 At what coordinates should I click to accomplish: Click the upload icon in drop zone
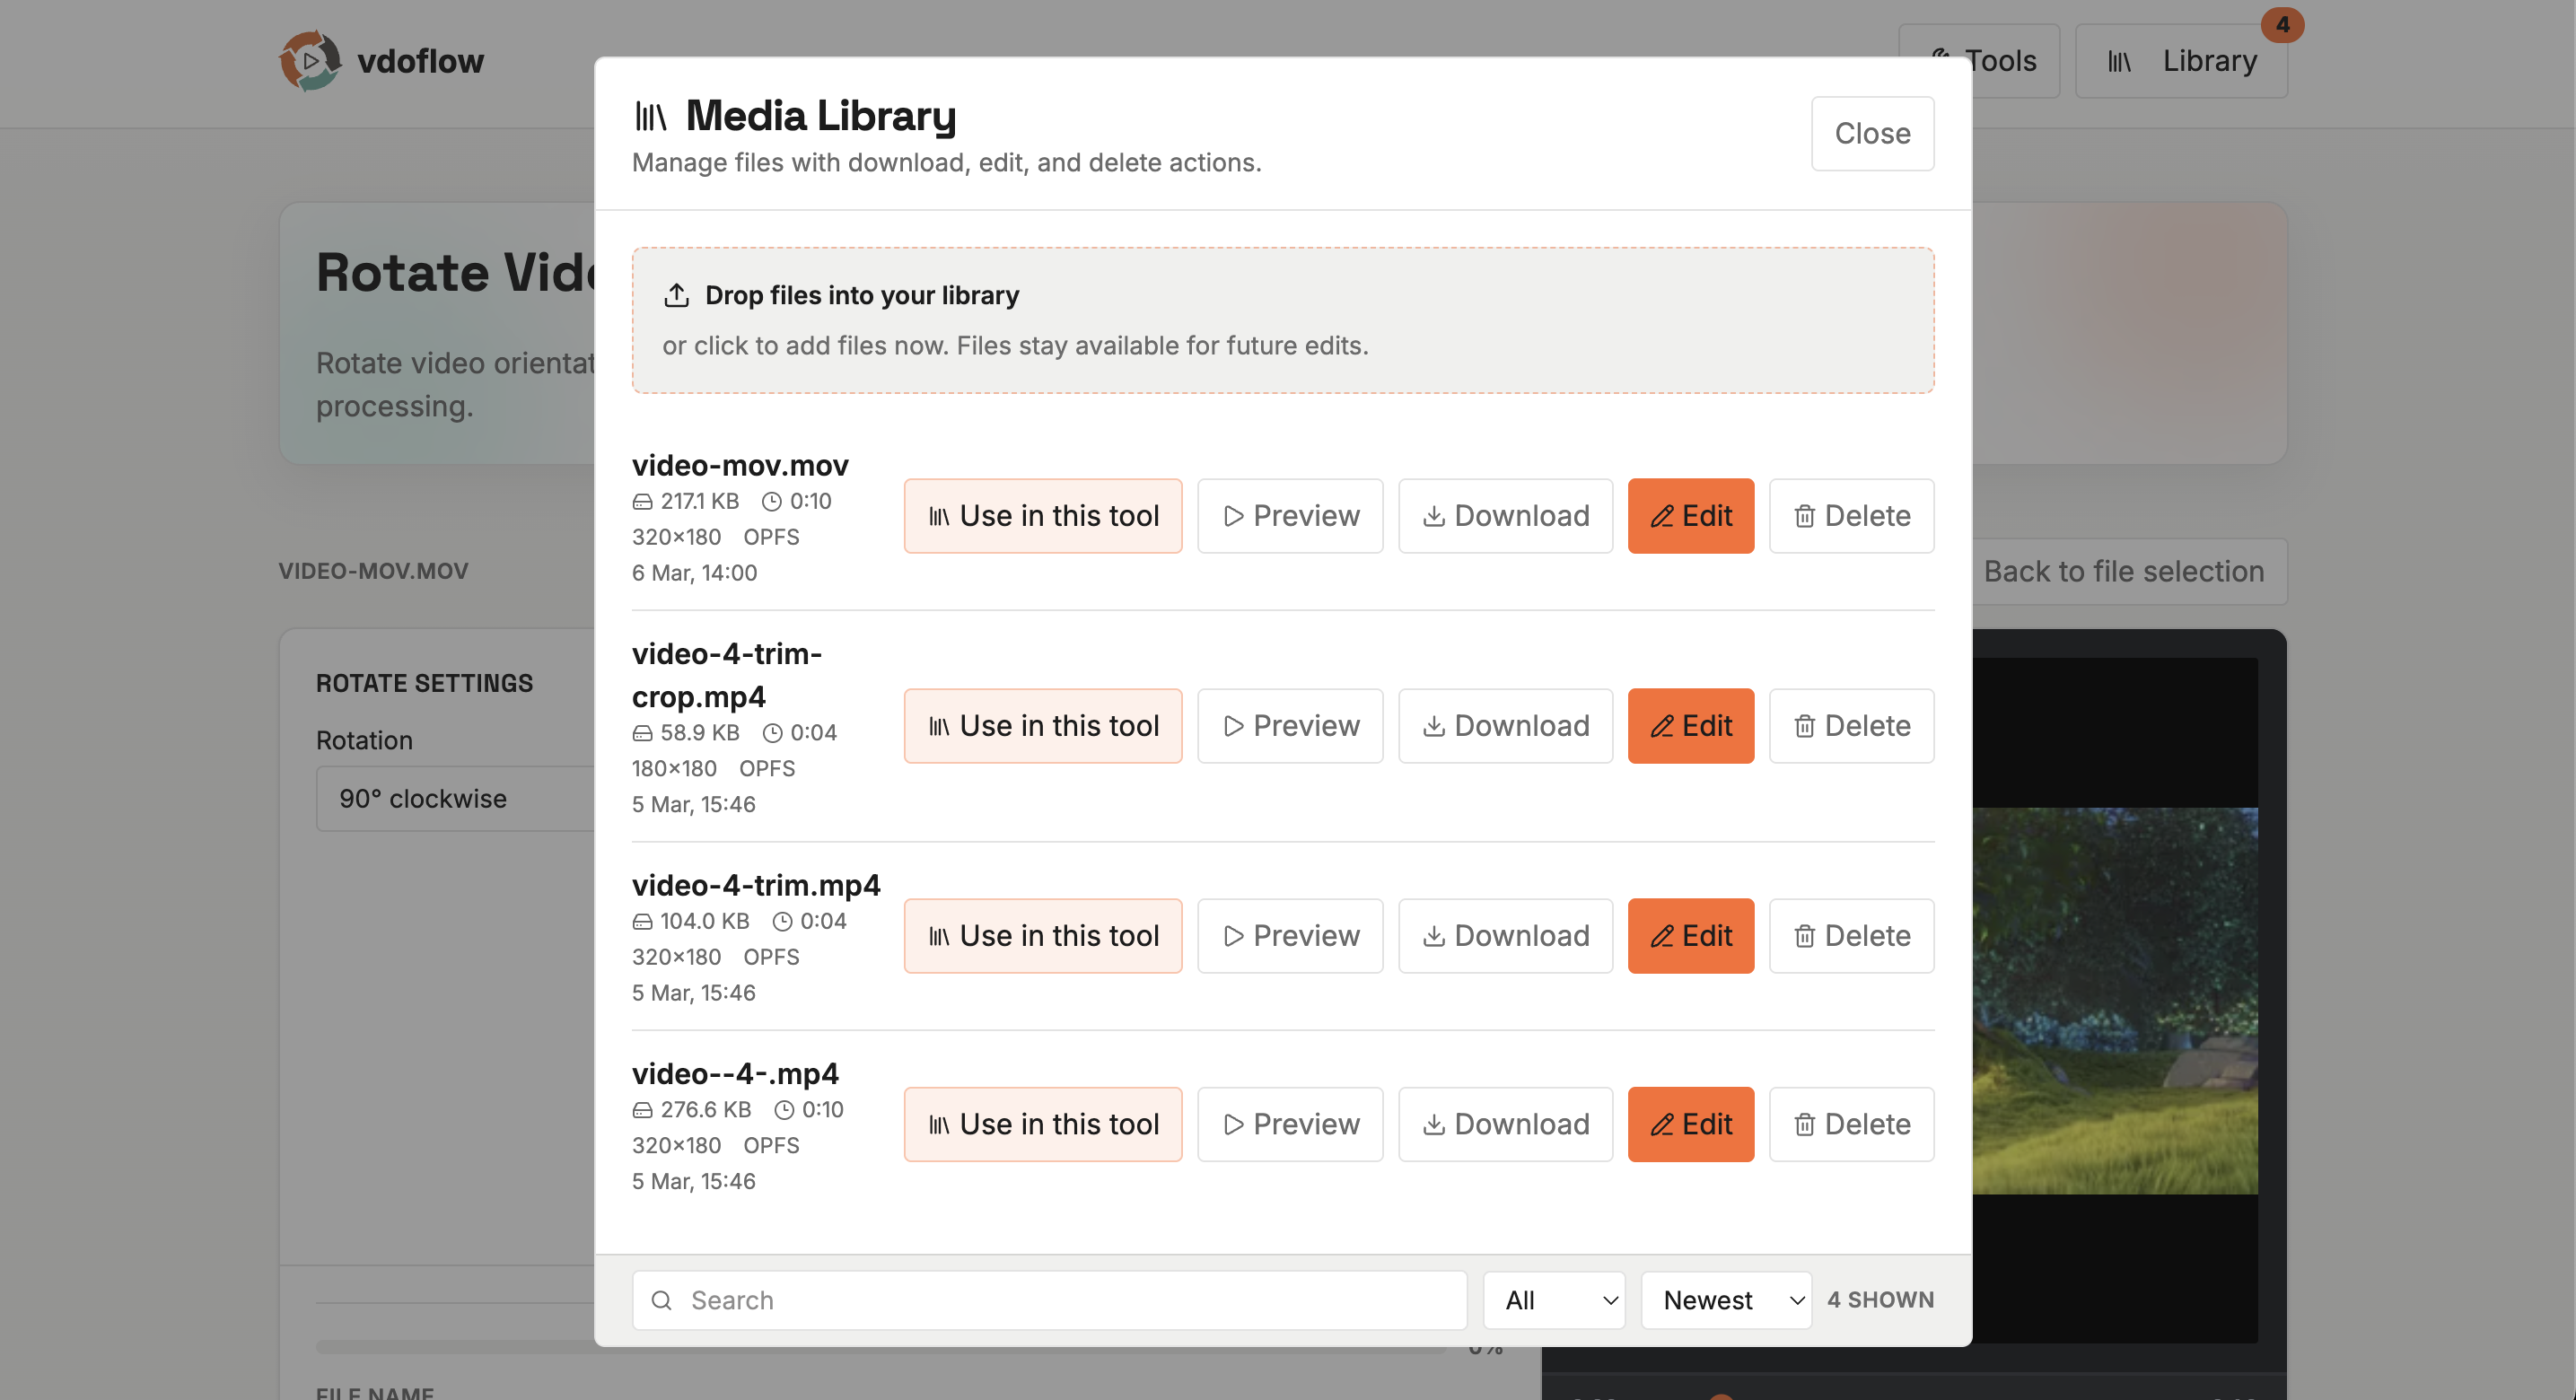coord(677,296)
